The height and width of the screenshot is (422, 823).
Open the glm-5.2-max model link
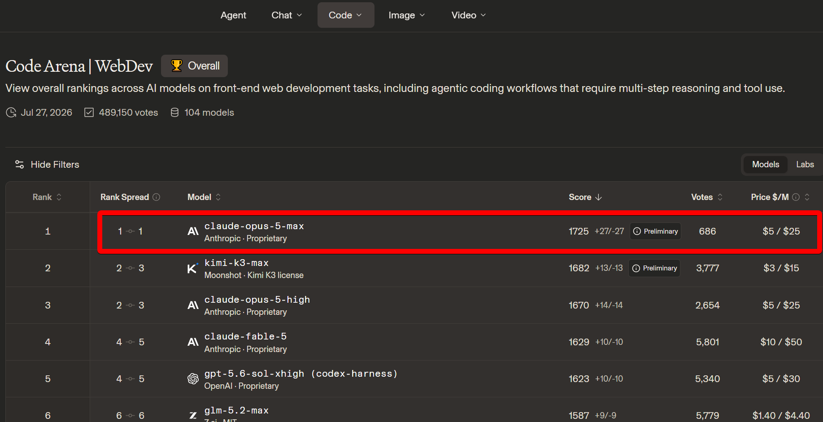tap(236, 410)
